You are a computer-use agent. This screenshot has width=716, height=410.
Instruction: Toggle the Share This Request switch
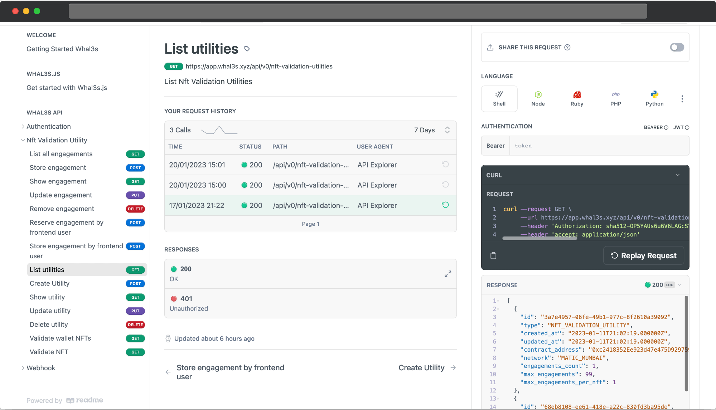(677, 47)
